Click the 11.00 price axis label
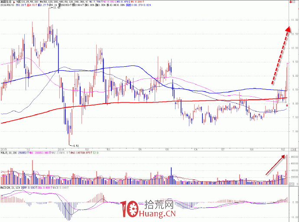299x222 pixels. pos(295,20)
